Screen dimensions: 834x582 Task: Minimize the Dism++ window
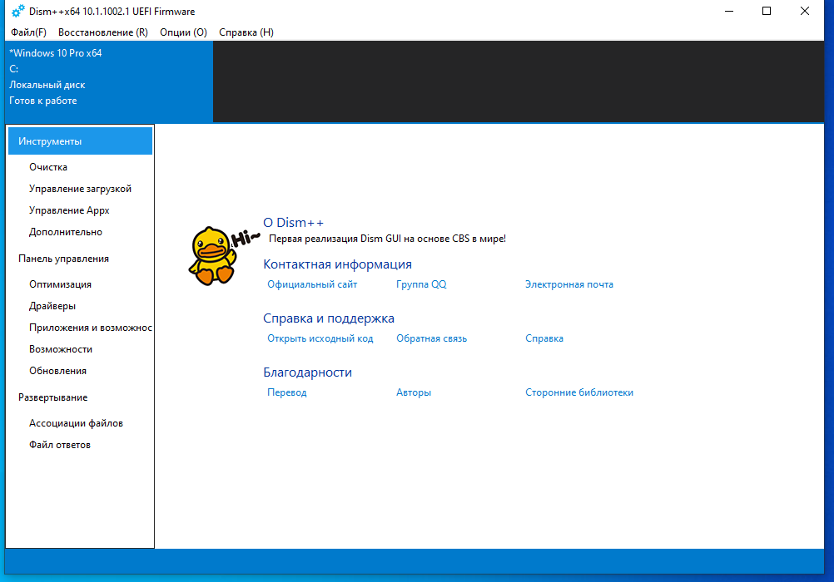click(x=729, y=11)
